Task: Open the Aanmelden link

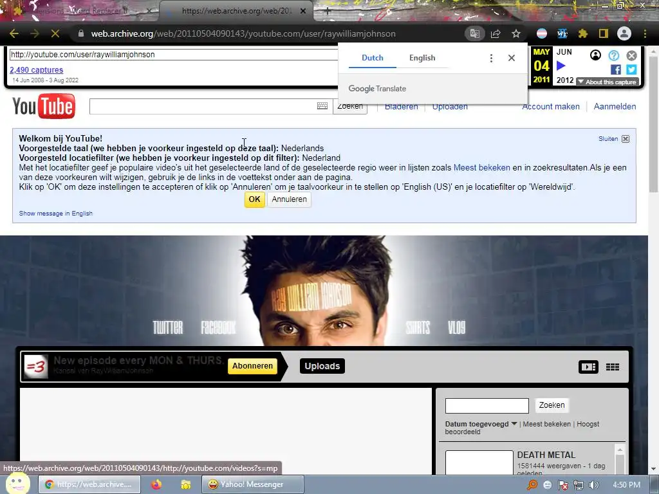Action: [x=615, y=107]
